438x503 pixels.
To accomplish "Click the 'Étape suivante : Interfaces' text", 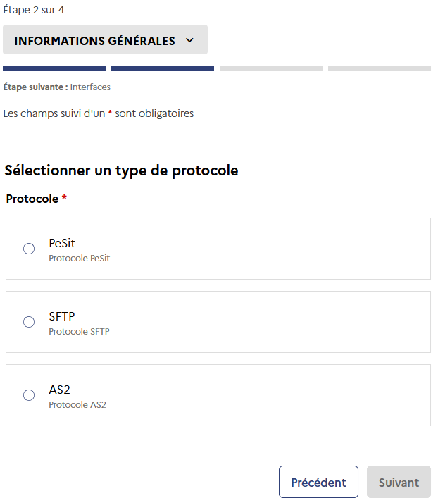I will (57, 87).
